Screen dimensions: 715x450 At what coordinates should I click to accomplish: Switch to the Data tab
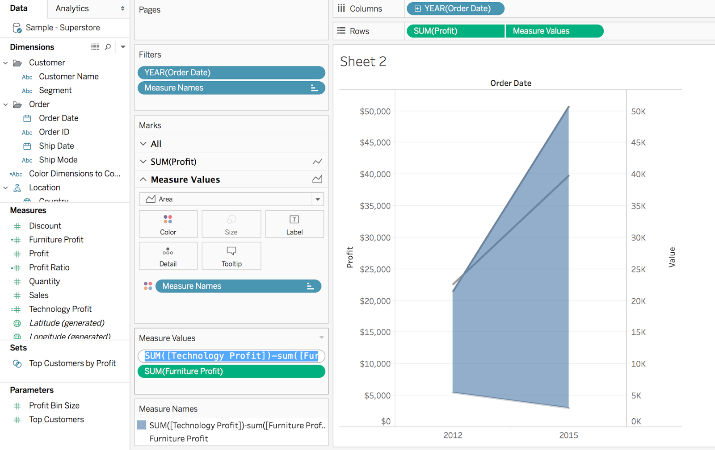[19, 8]
